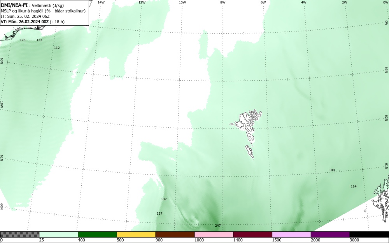Click the legend value 3000

point(354,240)
